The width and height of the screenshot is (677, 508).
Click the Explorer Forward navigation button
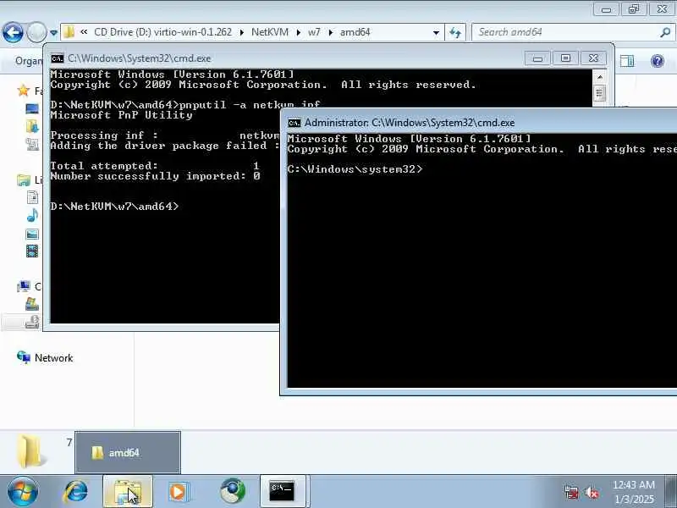36,32
